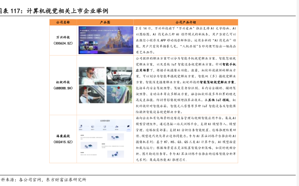
Task: Select the '公司名称' column header
Action: coord(63,22)
